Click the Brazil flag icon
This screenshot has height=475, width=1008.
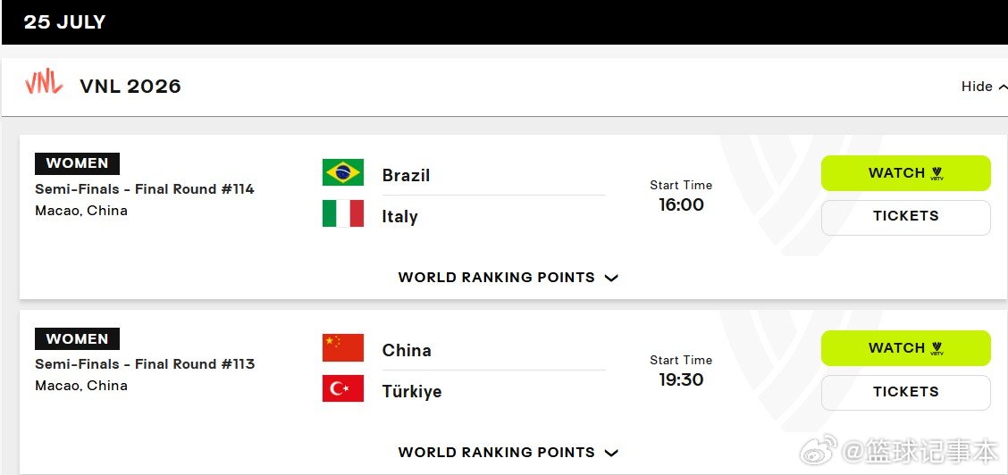tap(342, 172)
